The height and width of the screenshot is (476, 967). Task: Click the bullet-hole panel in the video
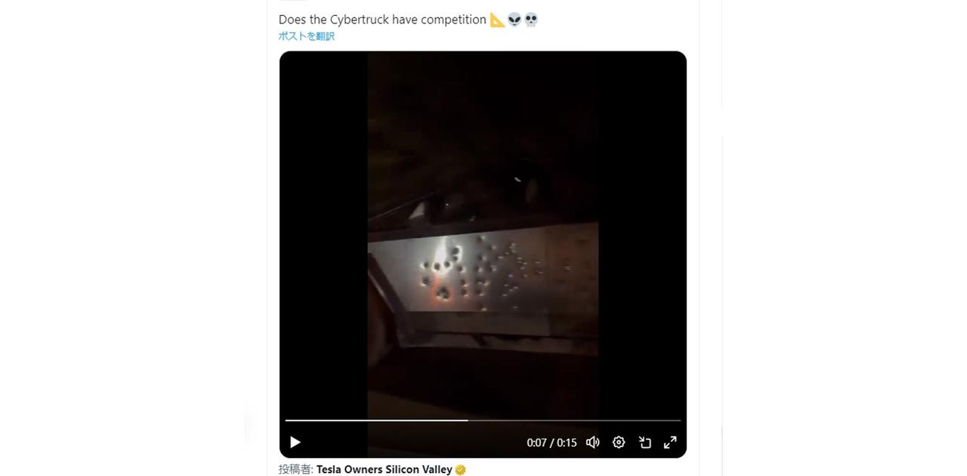click(483, 276)
